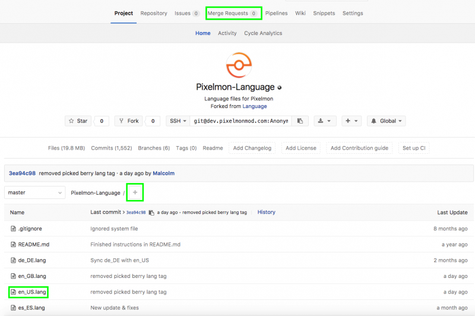
Task: Click the de_DE.lang file icon
Action: 13,260
